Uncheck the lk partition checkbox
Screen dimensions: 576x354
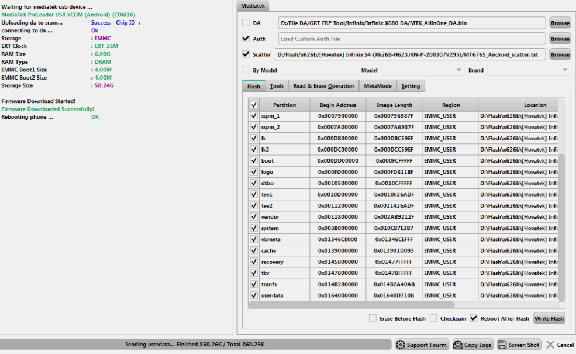click(x=253, y=138)
